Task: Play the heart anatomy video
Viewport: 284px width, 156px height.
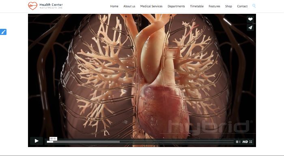Action: coord(37,141)
